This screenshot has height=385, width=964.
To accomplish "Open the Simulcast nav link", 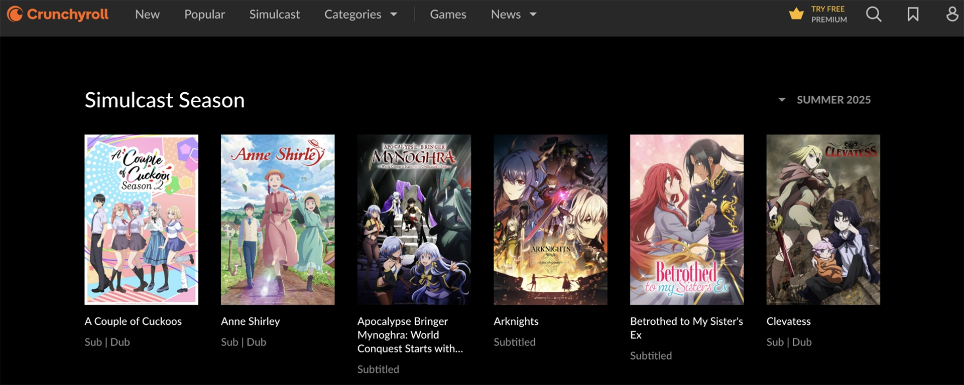I will 275,15.
